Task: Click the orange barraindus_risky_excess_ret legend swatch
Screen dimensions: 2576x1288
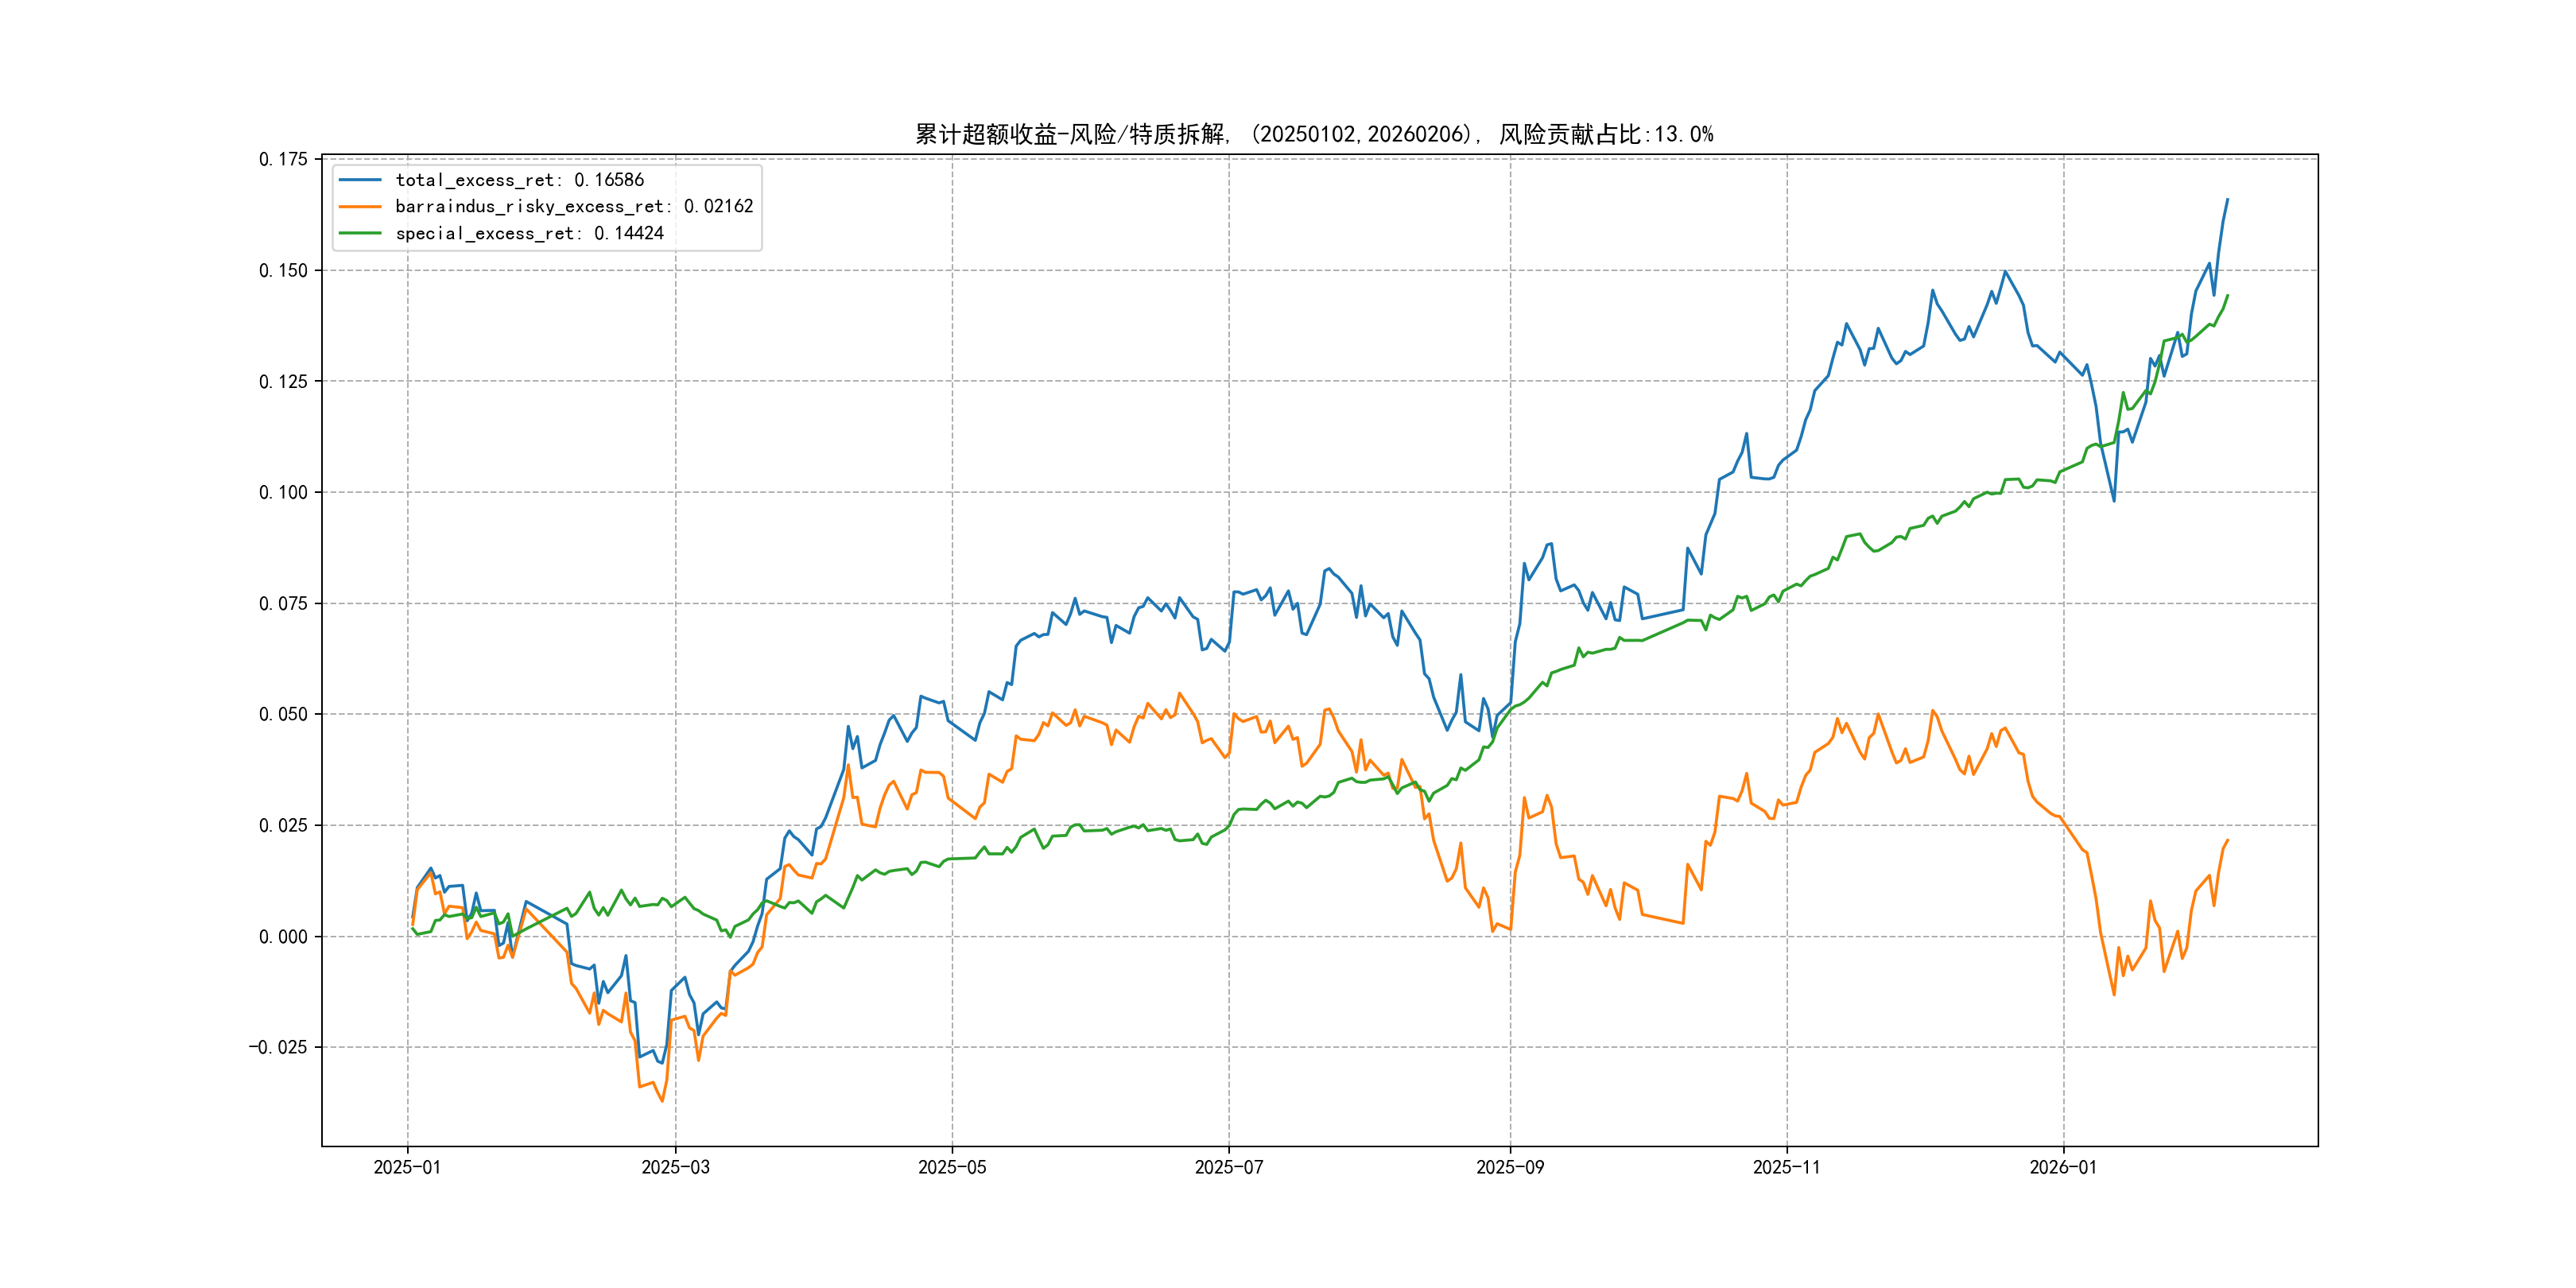Action: 360,207
